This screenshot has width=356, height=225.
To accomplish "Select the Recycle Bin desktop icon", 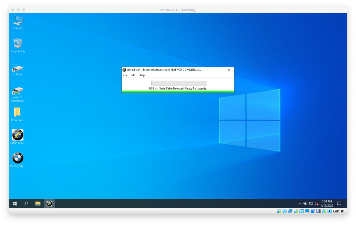I will (x=18, y=45).
